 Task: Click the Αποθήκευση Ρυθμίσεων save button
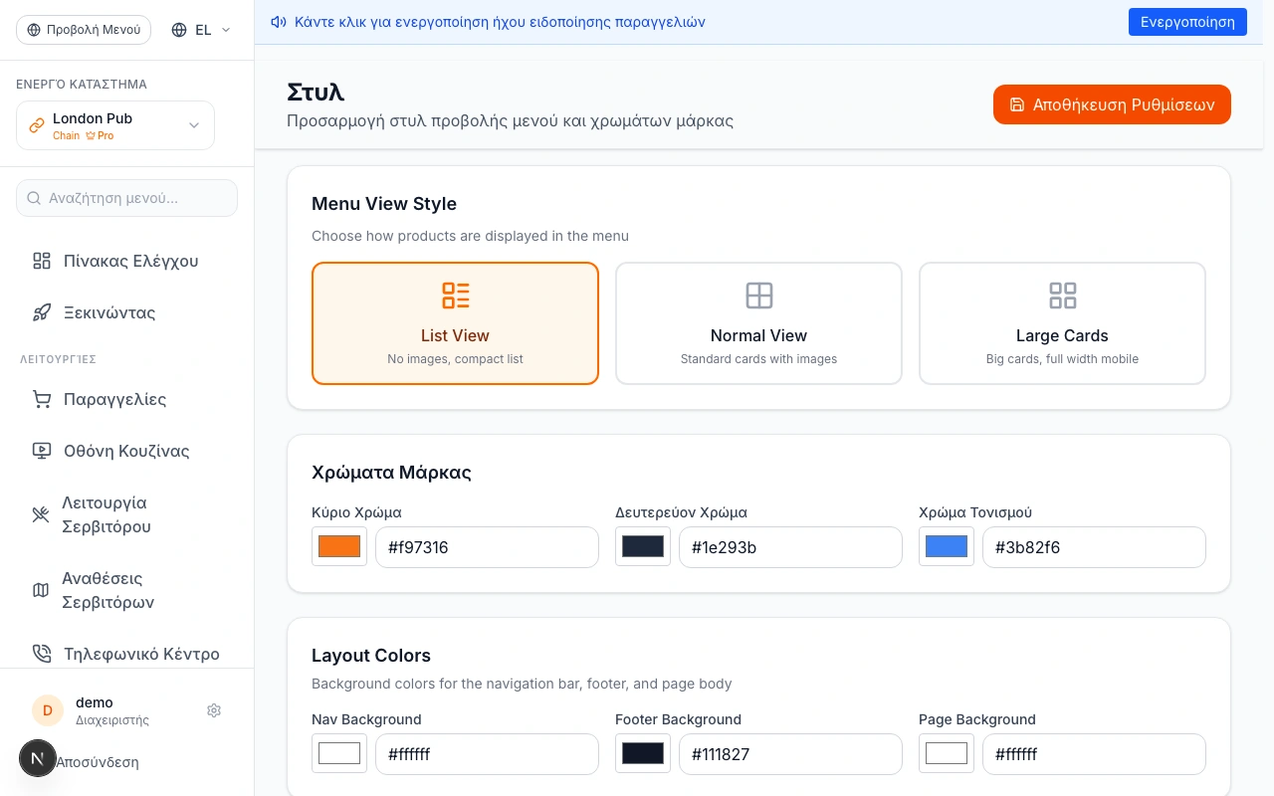pos(1112,104)
